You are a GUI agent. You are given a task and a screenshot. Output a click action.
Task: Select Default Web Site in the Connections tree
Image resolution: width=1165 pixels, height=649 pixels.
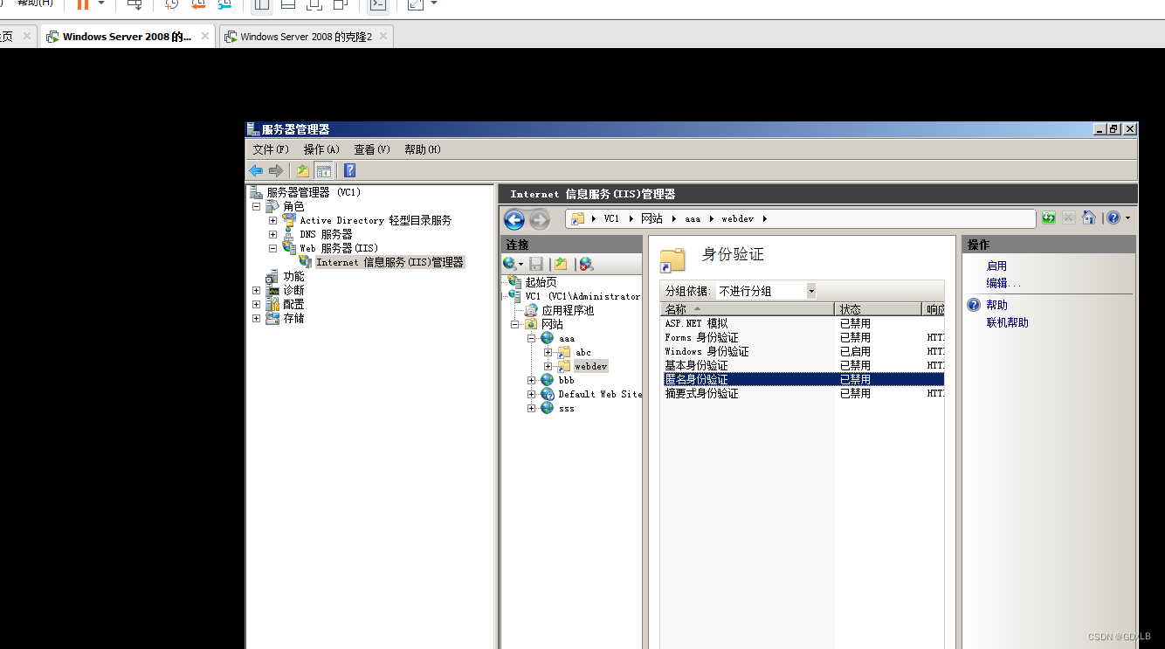click(600, 394)
